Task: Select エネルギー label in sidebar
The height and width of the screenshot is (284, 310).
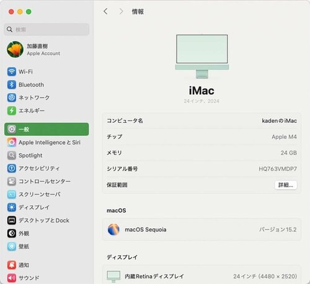Action: point(32,110)
